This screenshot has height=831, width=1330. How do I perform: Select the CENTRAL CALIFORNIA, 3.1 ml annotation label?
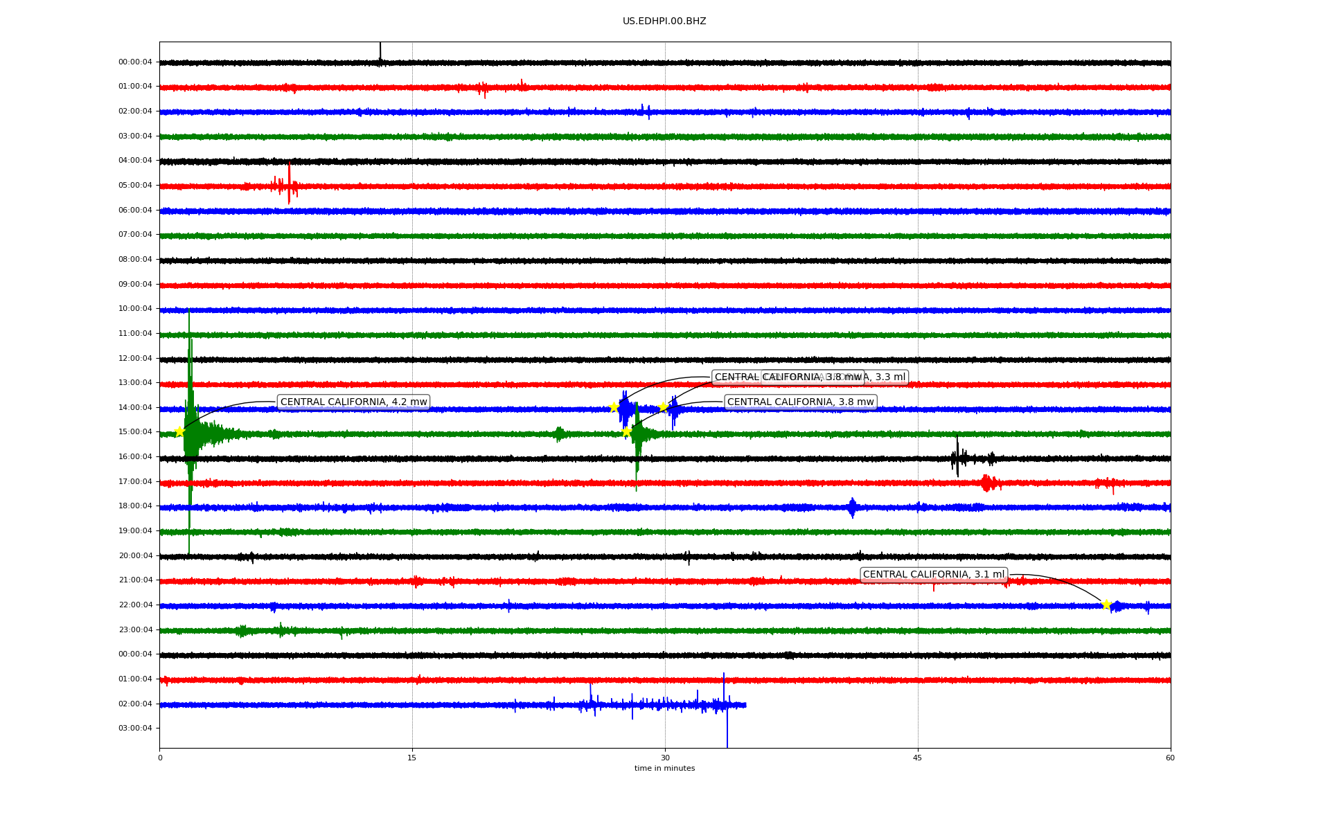tap(933, 575)
